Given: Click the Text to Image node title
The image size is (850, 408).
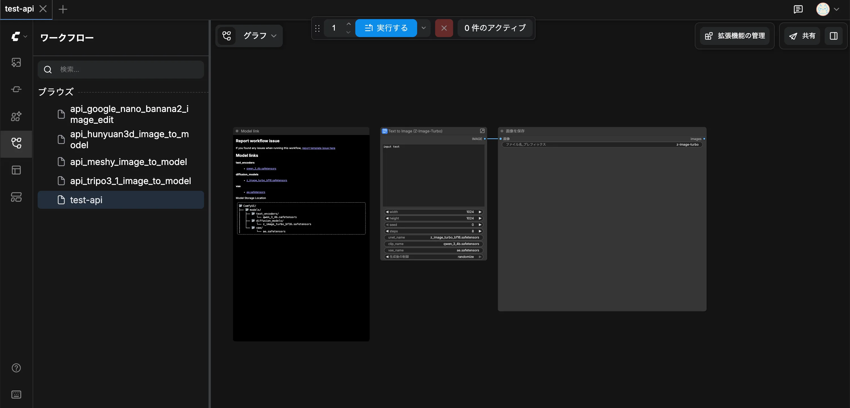Looking at the screenshot, I should 415,131.
